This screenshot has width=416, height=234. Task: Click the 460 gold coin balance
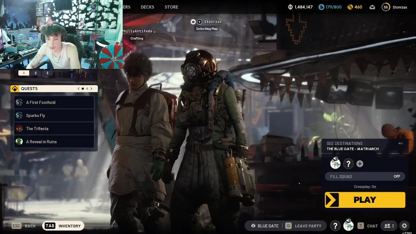358,7
